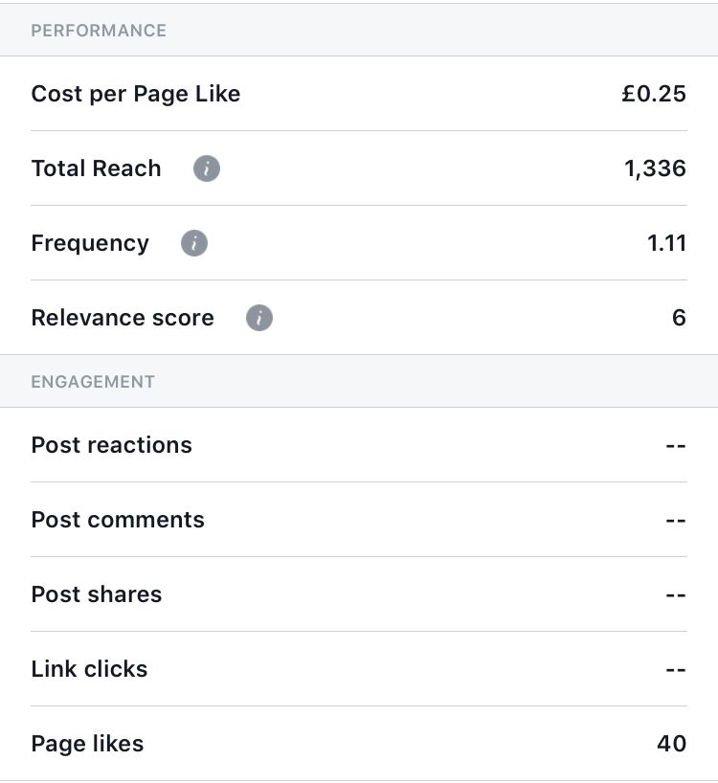The height and width of the screenshot is (783, 718).
Task: Select the Cost per Page Like row
Action: coord(359,94)
